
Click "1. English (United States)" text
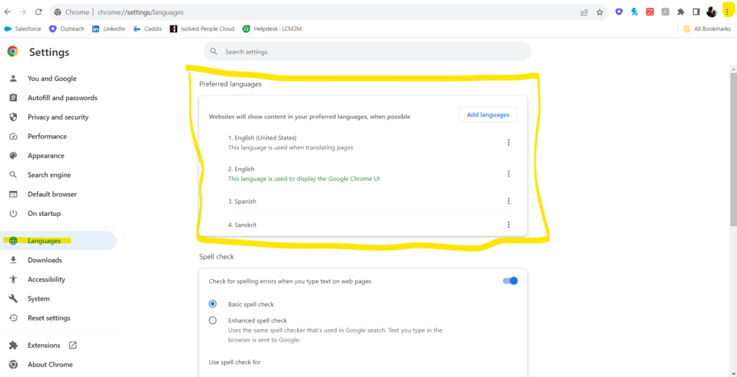pos(263,138)
